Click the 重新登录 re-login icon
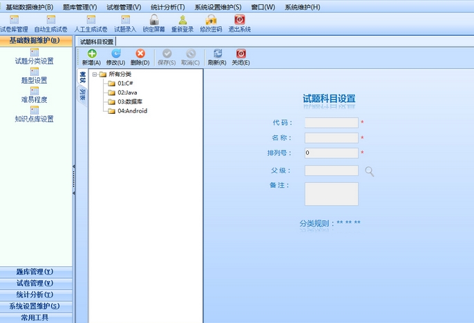Screen dimensions: 474x323 click(182, 20)
